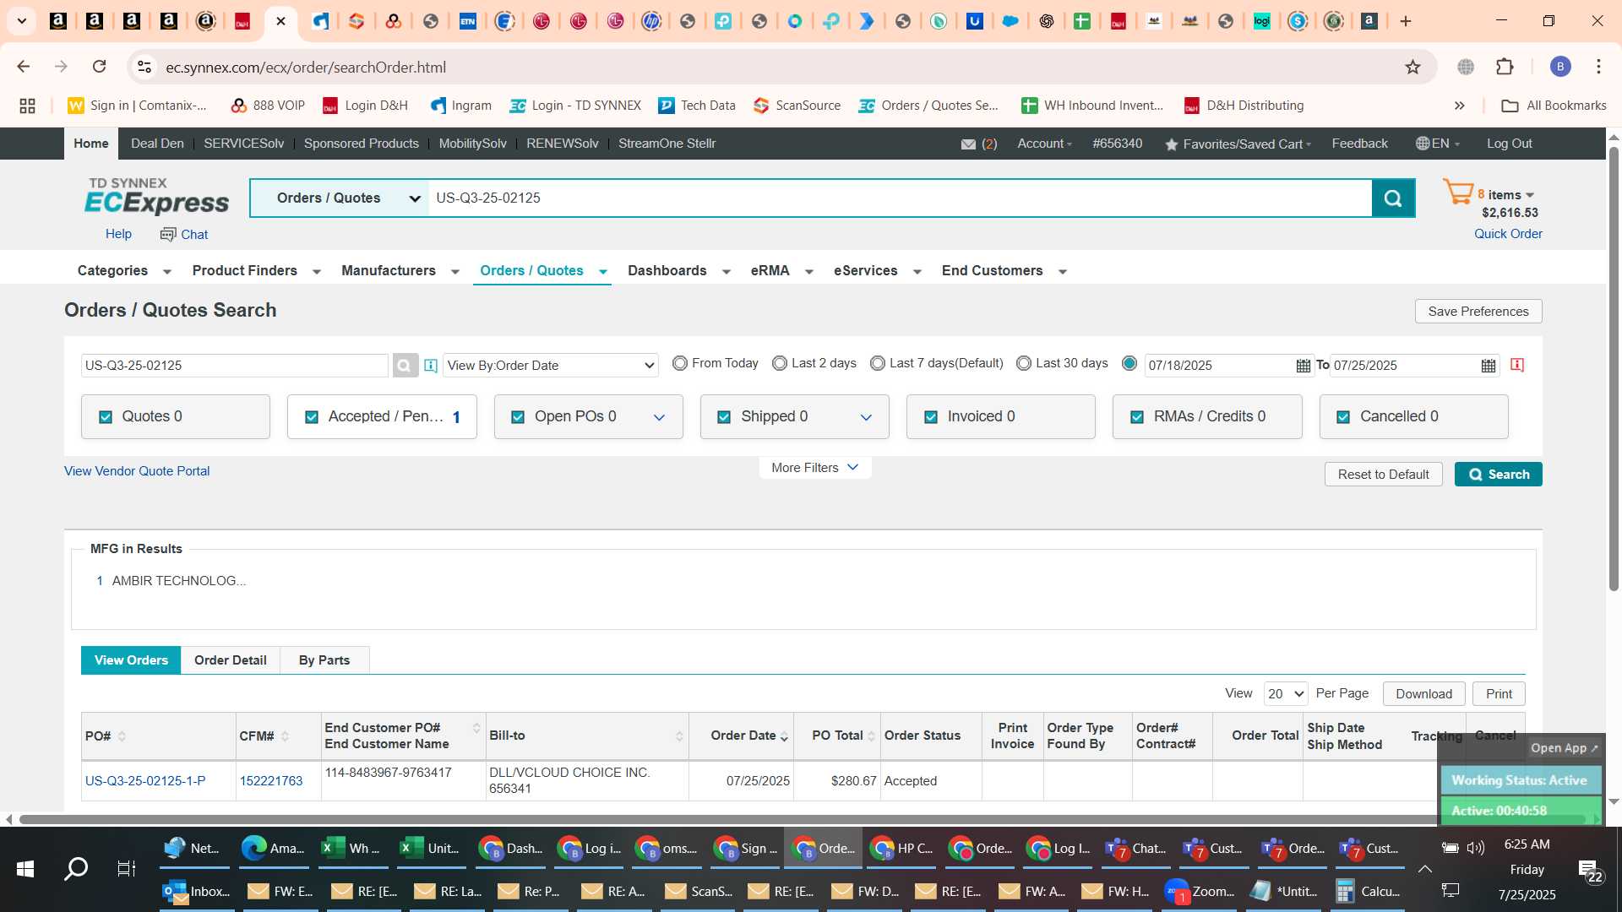Expand the Shipped filter chevron

tap(866, 417)
